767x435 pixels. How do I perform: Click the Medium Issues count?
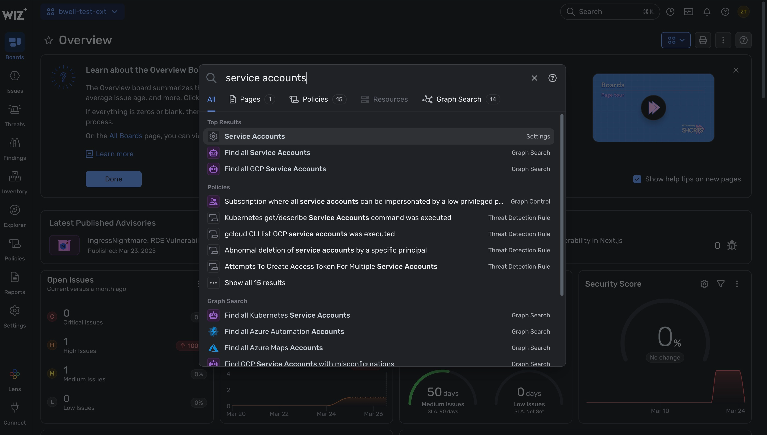pos(65,370)
